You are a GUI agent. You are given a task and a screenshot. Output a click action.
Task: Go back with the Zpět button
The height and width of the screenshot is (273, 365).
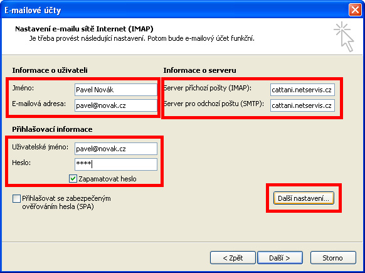click(233, 258)
